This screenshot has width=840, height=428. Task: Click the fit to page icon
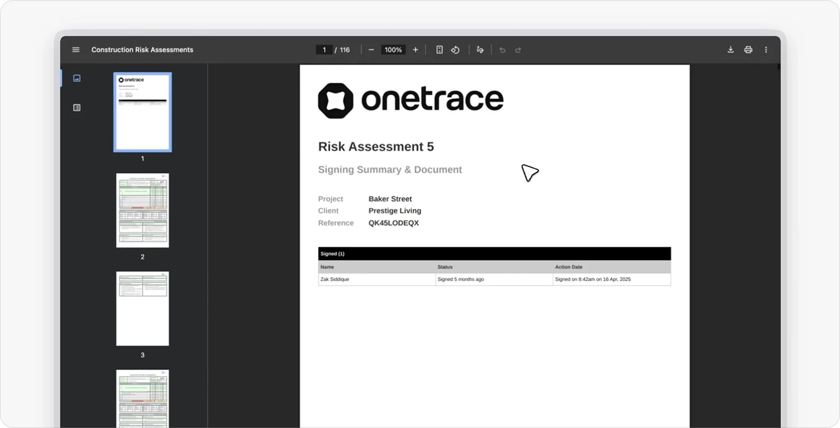439,50
